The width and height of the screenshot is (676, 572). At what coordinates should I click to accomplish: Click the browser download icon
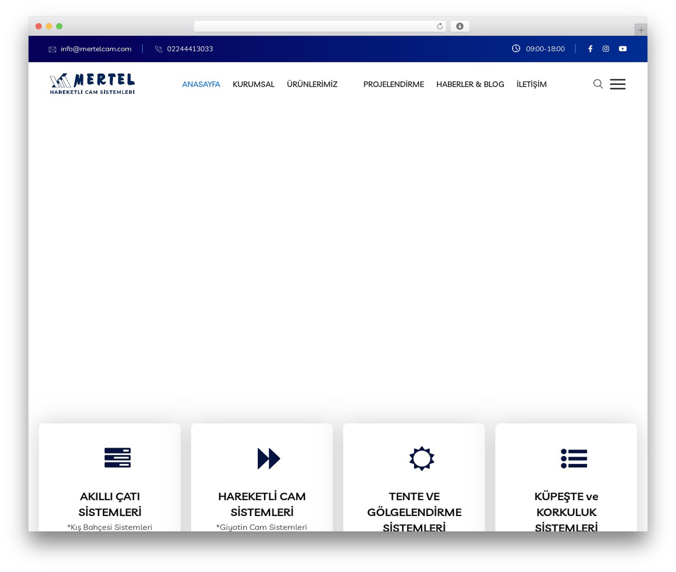(x=459, y=26)
